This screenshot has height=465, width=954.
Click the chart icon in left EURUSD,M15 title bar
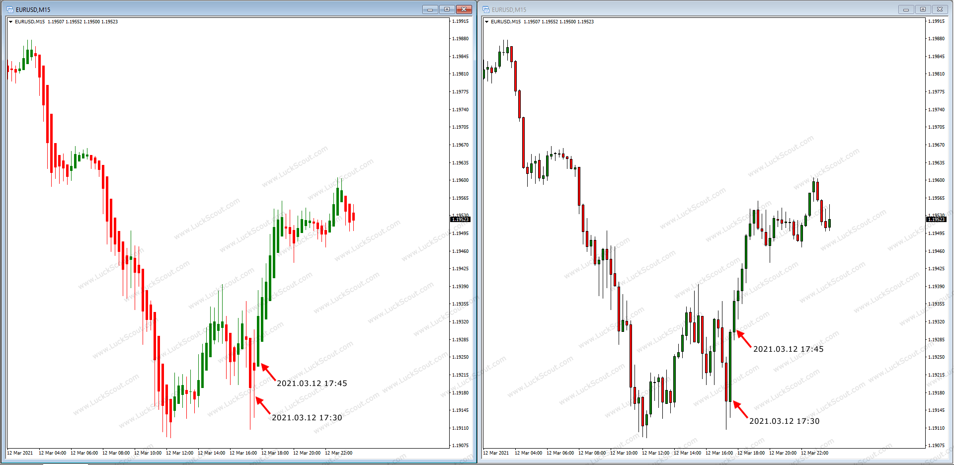click(x=10, y=9)
